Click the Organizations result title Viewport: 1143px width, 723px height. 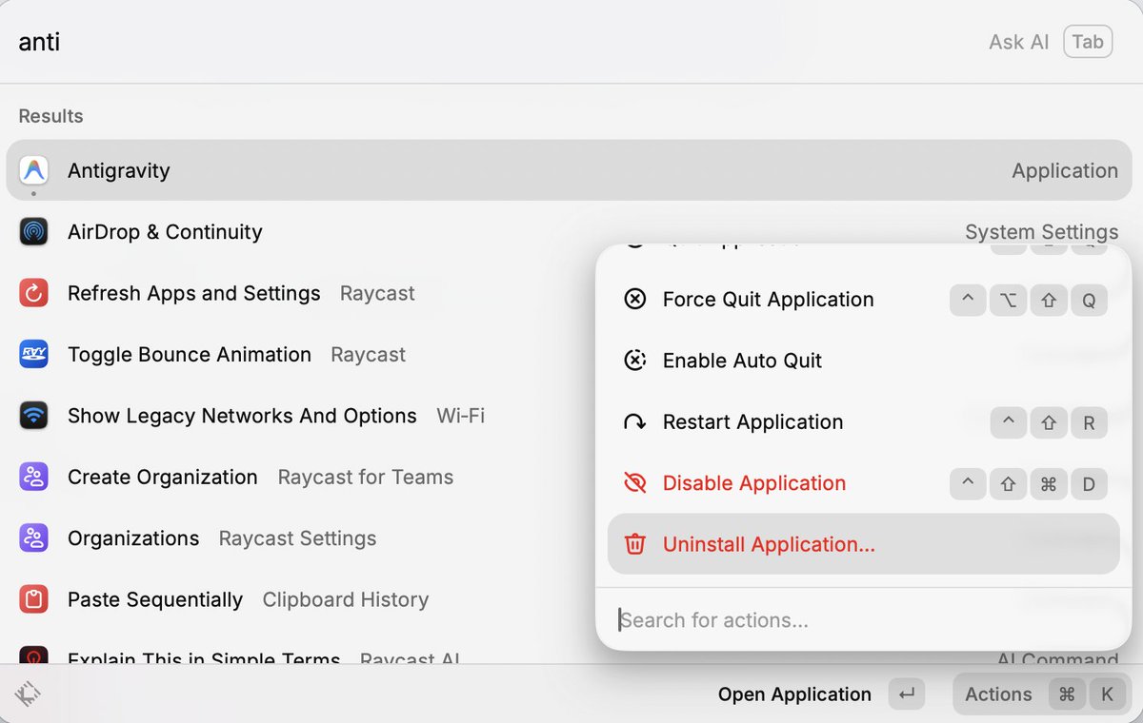tap(133, 538)
